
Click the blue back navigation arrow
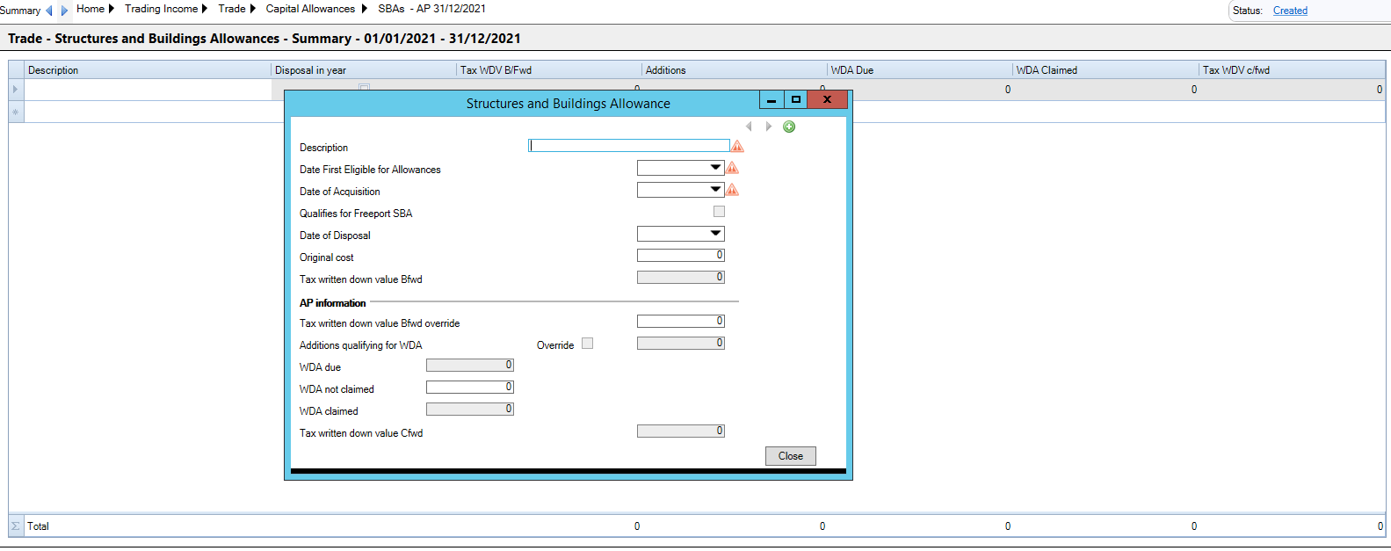[49, 11]
